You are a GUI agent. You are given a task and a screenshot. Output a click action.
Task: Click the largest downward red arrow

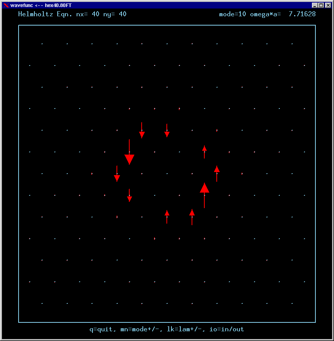click(129, 152)
